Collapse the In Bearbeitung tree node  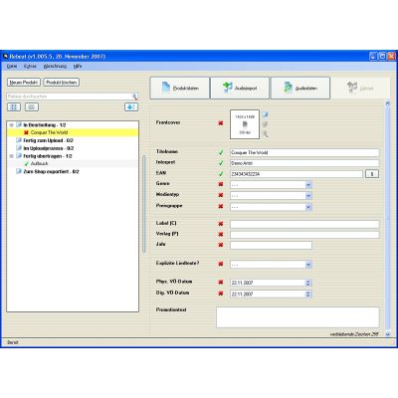coord(12,125)
